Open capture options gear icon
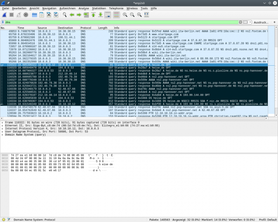This screenshot has width=278, height=222. [26, 14]
